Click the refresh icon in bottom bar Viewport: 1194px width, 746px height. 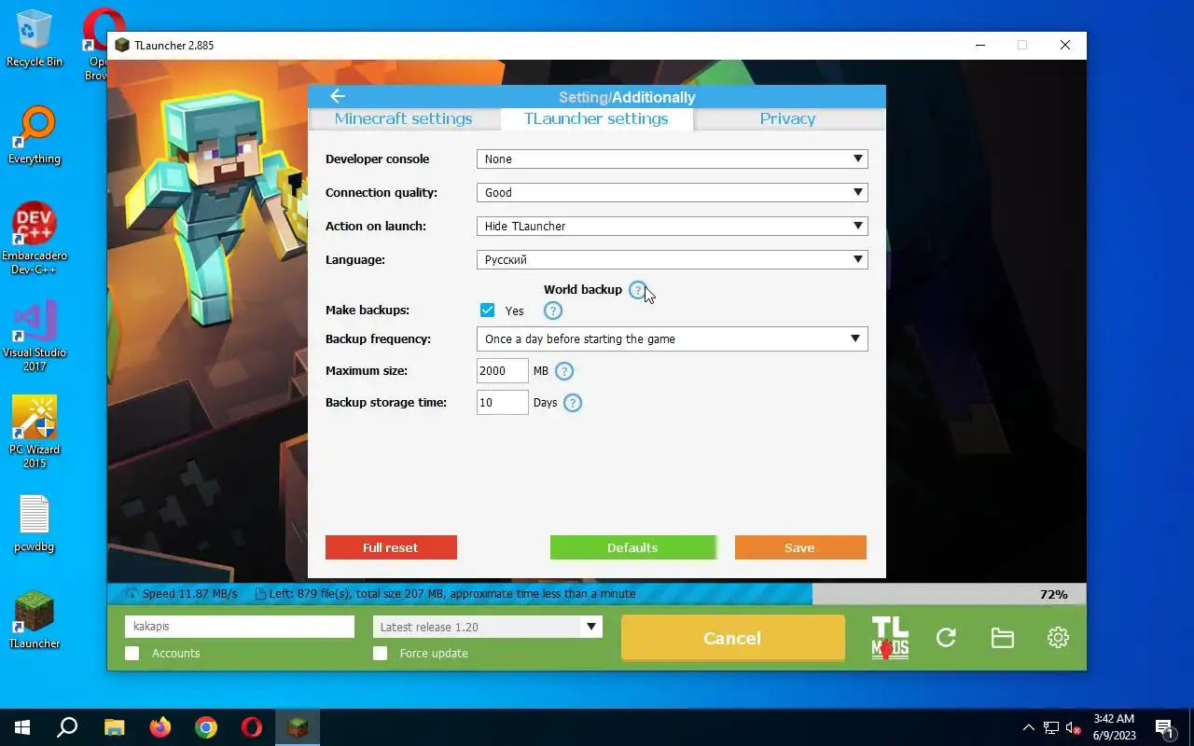946,638
